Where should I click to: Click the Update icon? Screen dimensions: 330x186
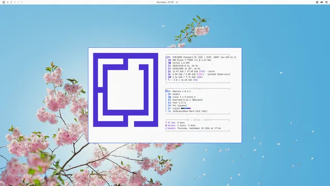(x=166, y=128)
